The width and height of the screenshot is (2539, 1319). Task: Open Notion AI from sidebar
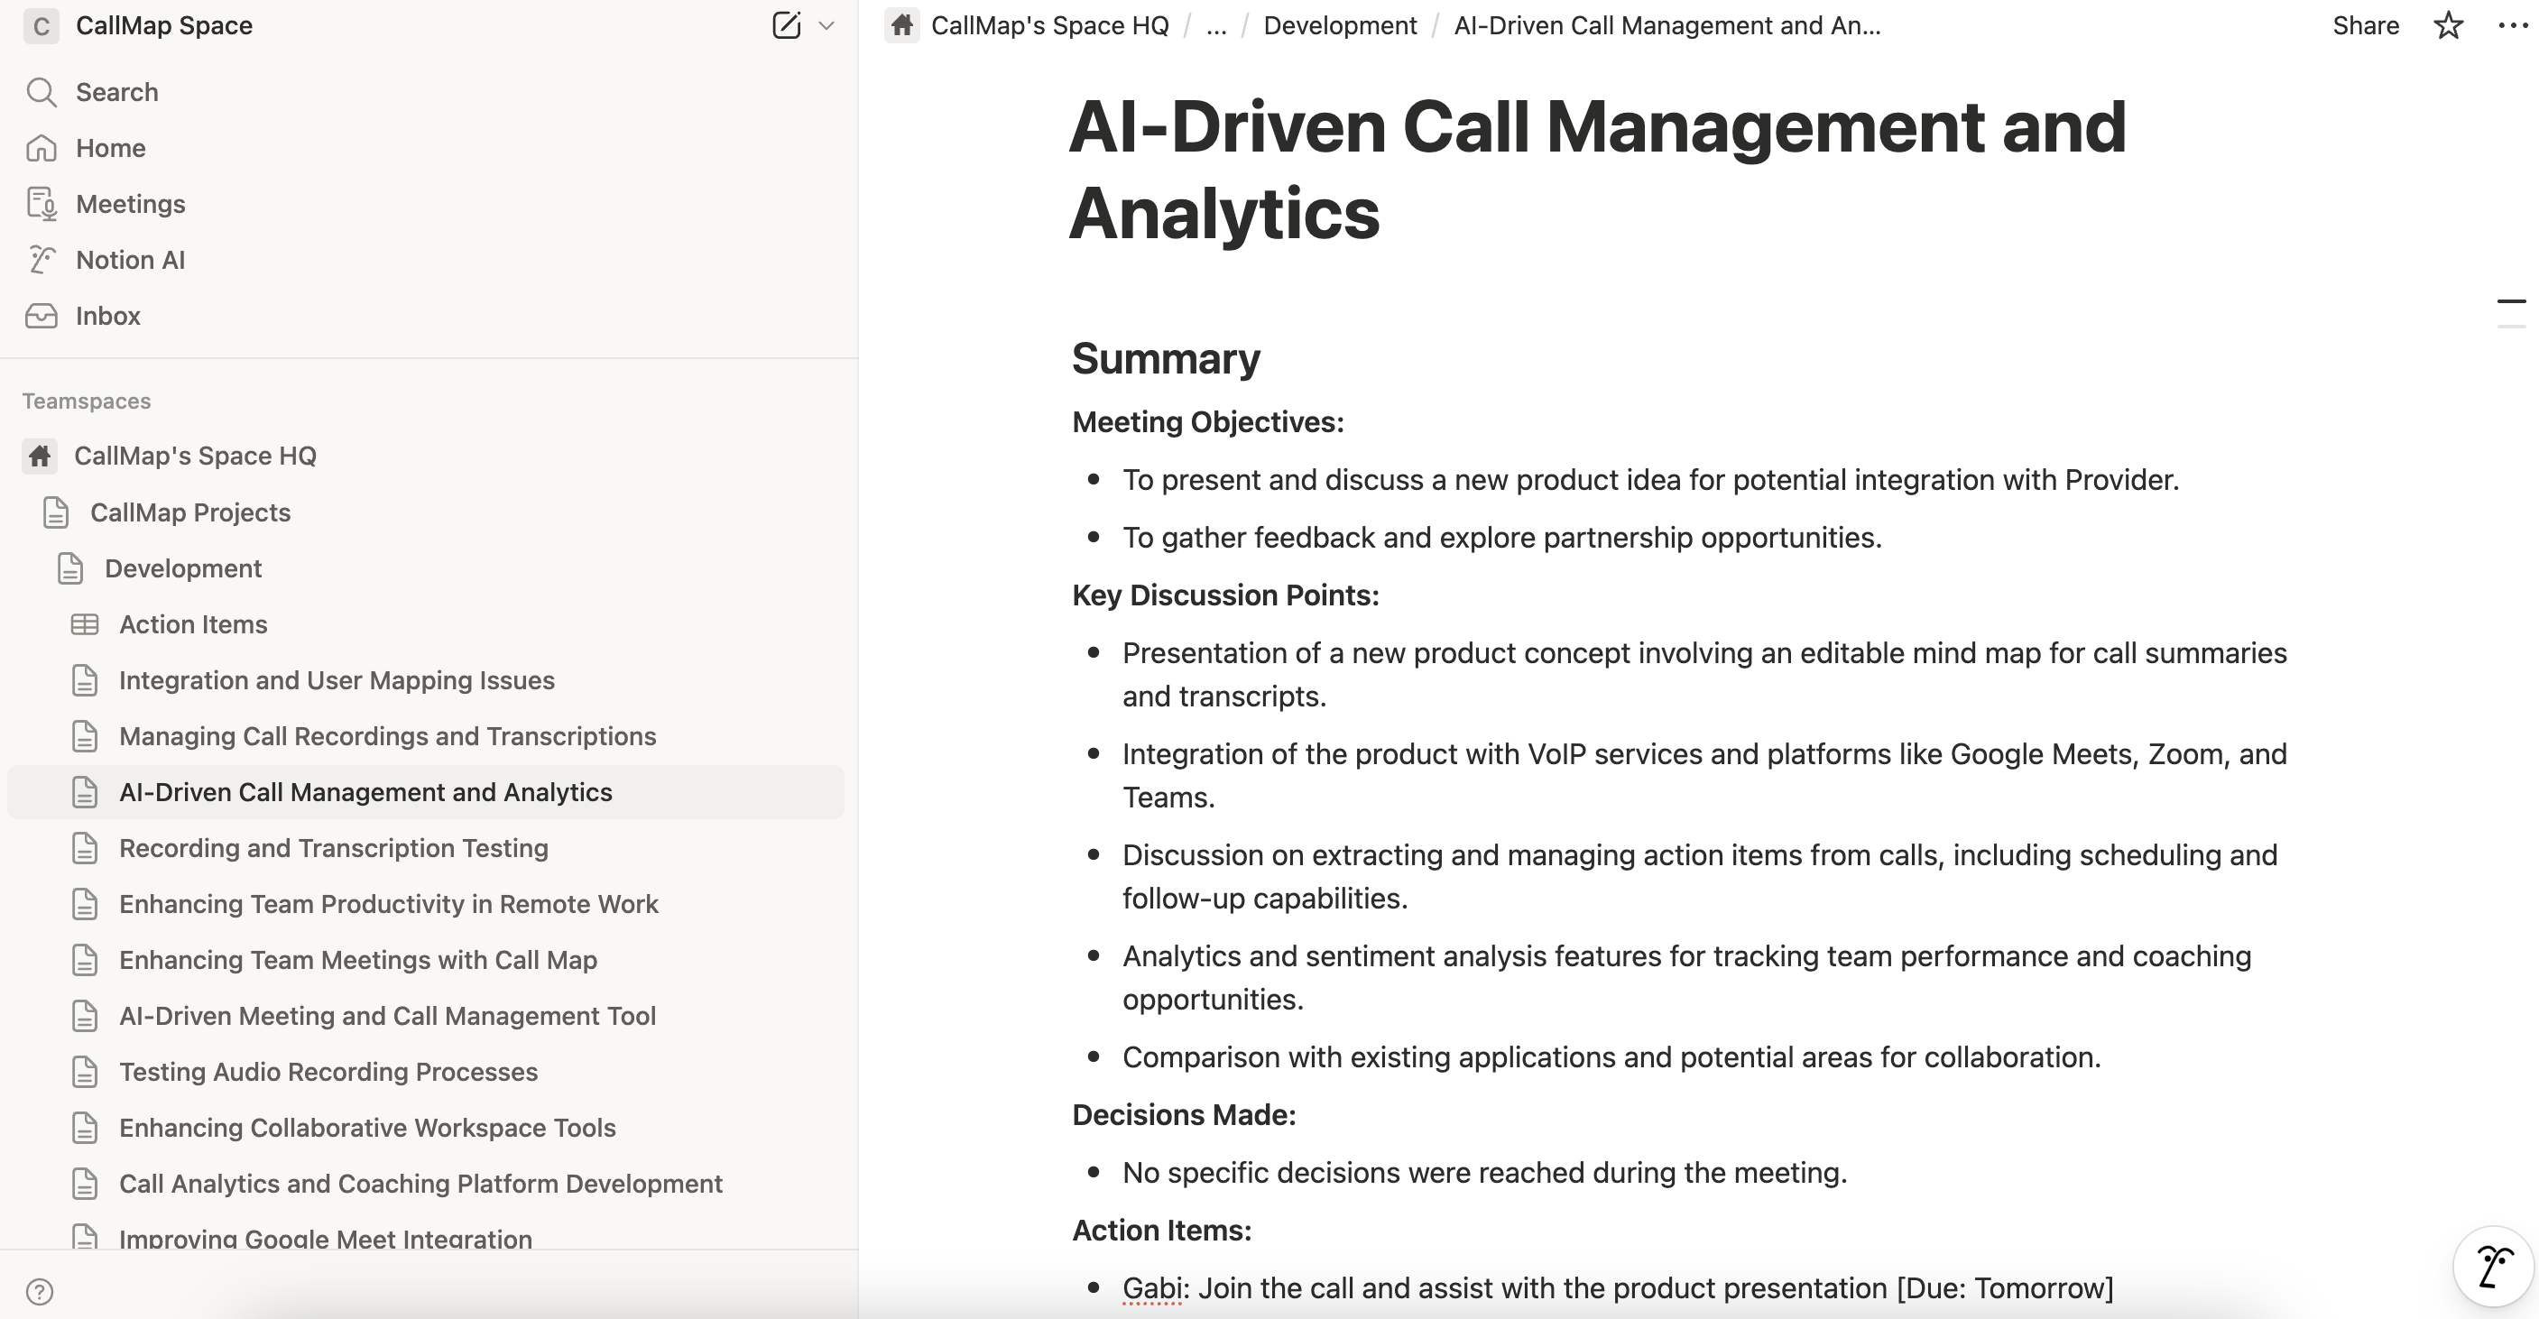[x=130, y=259]
